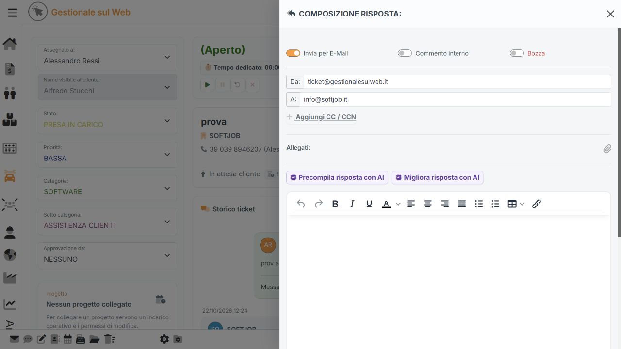Justify the reply text
The height and width of the screenshot is (349, 621).
pyautogui.click(x=462, y=204)
